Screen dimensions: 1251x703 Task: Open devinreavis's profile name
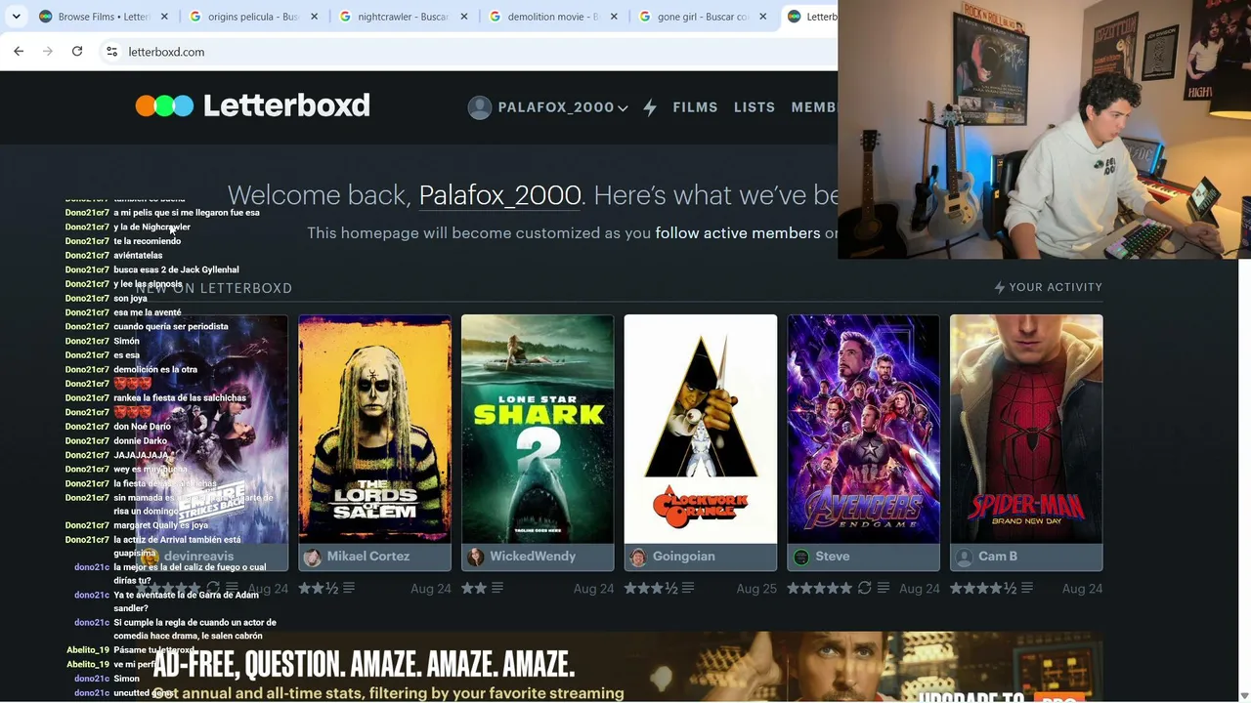coord(199,557)
